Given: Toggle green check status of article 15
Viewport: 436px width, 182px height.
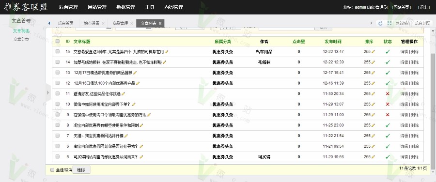Looking at the screenshot, I should click(388, 52).
